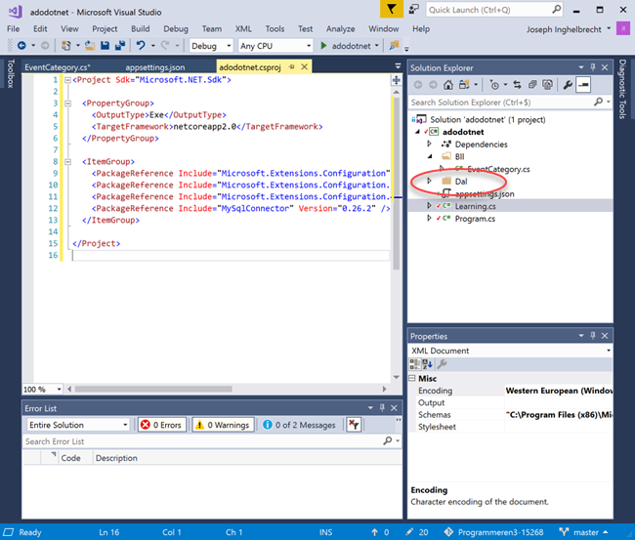Open the yellow notifications flag icon
This screenshot has width=635, height=540.
[x=392, y=9]
